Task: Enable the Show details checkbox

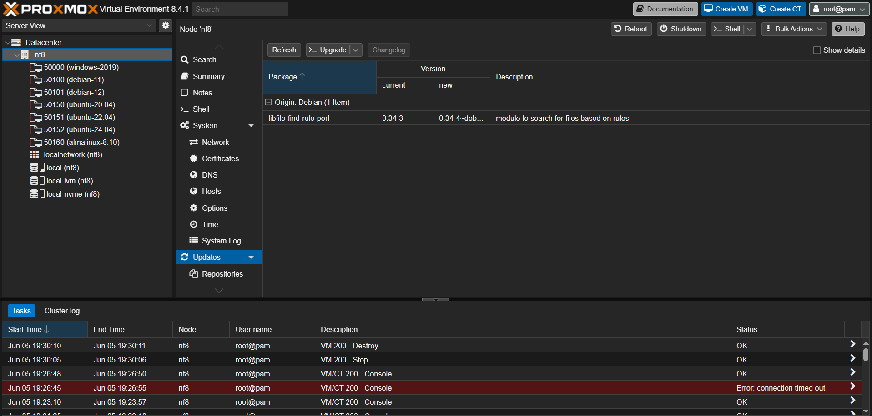Action: 817,50
